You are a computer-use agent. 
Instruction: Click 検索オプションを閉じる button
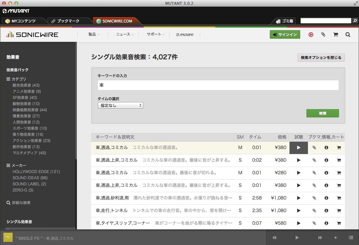(x=321, y=58)
